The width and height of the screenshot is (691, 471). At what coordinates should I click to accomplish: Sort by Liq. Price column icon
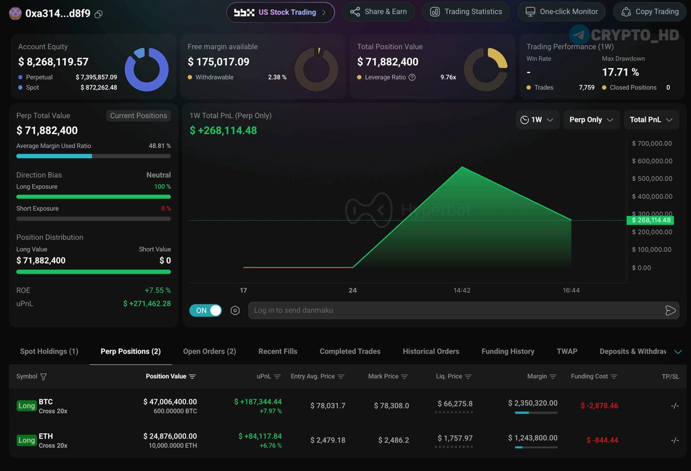[x=468, y=376]
